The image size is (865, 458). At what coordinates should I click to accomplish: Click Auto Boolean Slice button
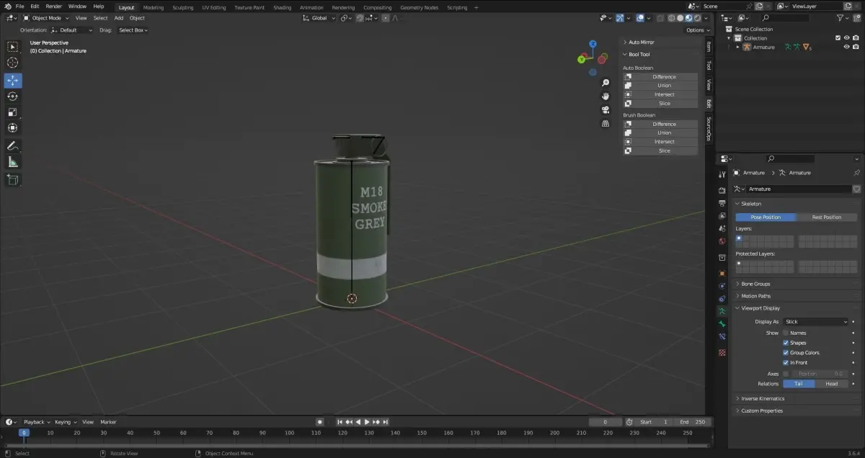pyautogui.click(x=660, y=103)
